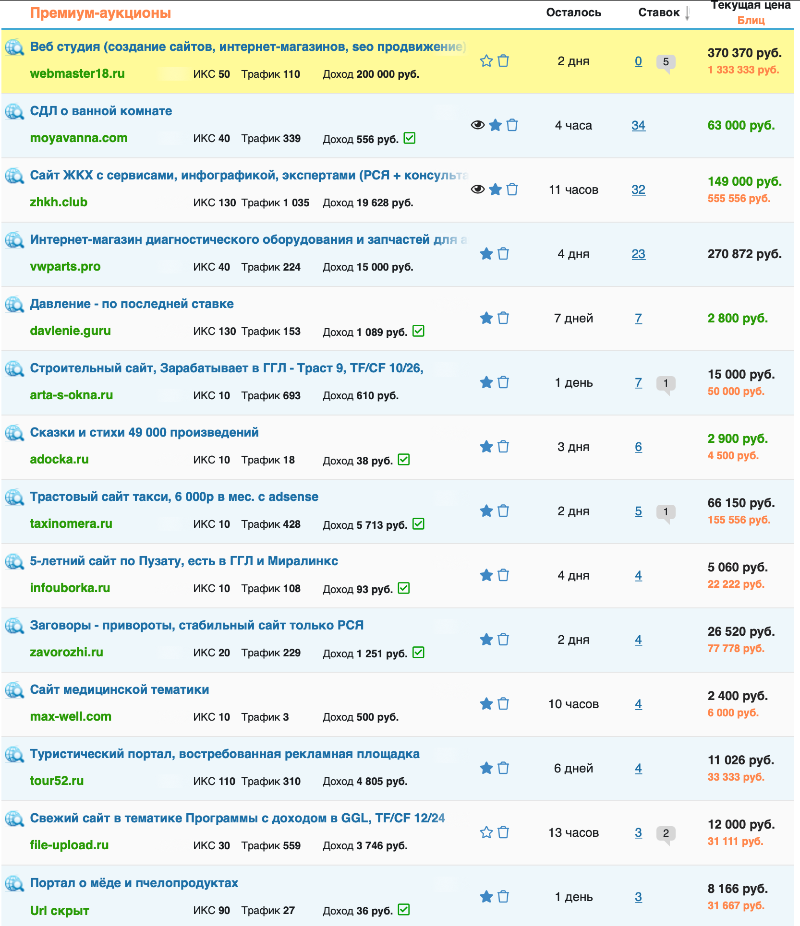Viewport: 800px width, 926px height.
Task: Toggle the eye icon for moyavanna.com auction
Action: (x=477, y=125)
